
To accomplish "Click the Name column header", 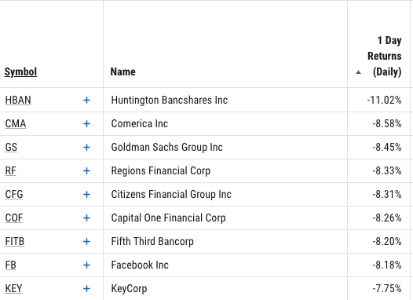I will pos(123,72).
